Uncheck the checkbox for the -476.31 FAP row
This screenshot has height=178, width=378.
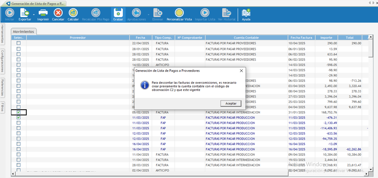click(x=18, y=118)
